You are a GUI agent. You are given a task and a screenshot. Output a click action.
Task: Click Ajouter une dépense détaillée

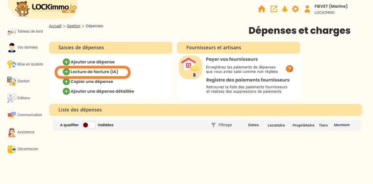(x=102, y=91)
